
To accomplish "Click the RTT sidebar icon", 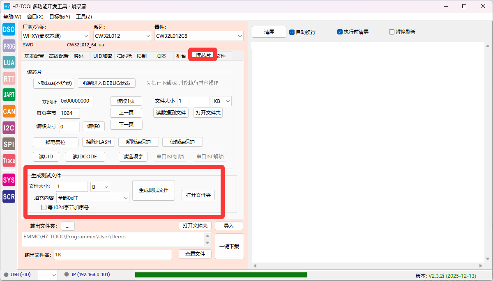I will tap(9, 78).
